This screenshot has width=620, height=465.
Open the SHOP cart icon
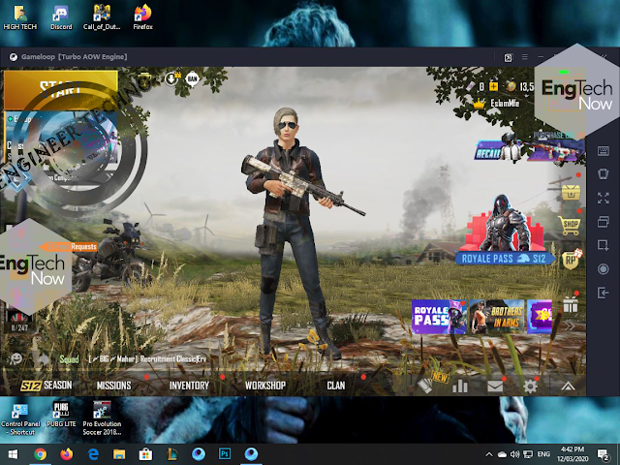click(x=571, y=226)
